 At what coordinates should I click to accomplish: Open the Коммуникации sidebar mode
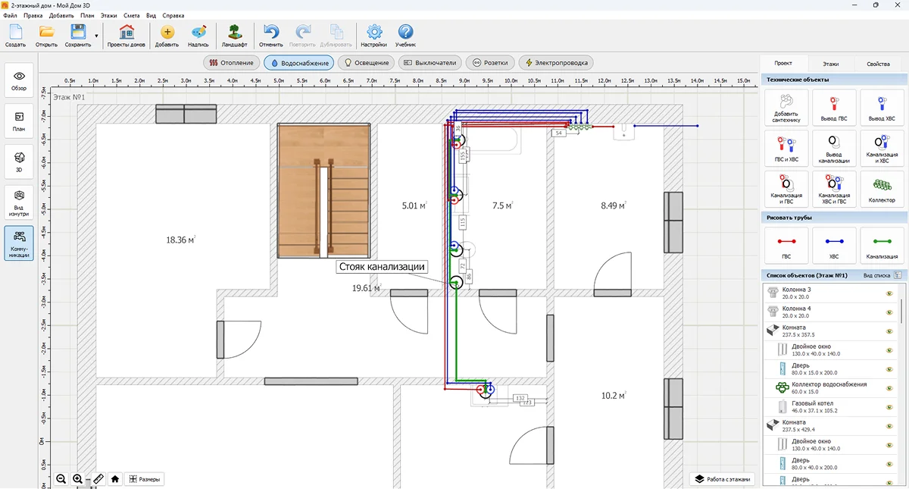point(20,243)
